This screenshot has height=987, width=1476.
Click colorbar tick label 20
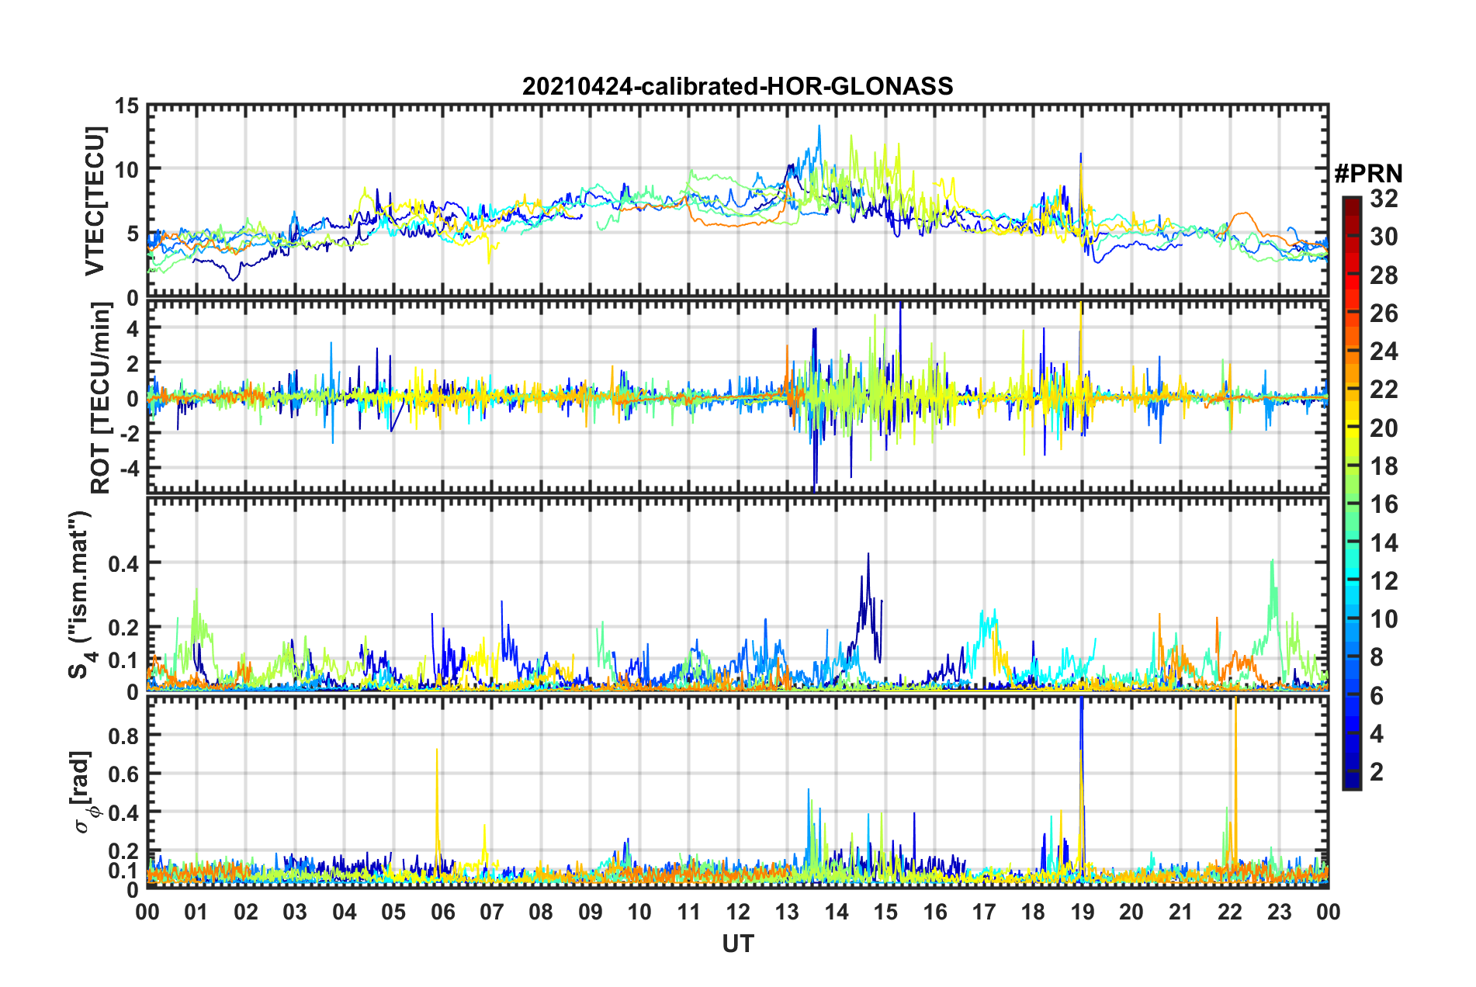pyautogui.click(x=1384, y=428)
